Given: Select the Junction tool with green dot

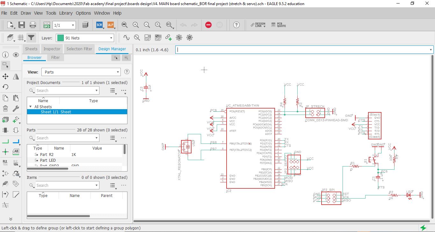Looking at the screenshot, I should click(x=5, y=152).
